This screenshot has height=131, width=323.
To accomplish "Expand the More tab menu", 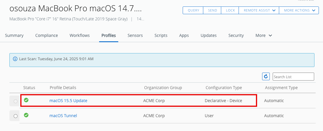I will pyautogui.click(x=264, y=35).
